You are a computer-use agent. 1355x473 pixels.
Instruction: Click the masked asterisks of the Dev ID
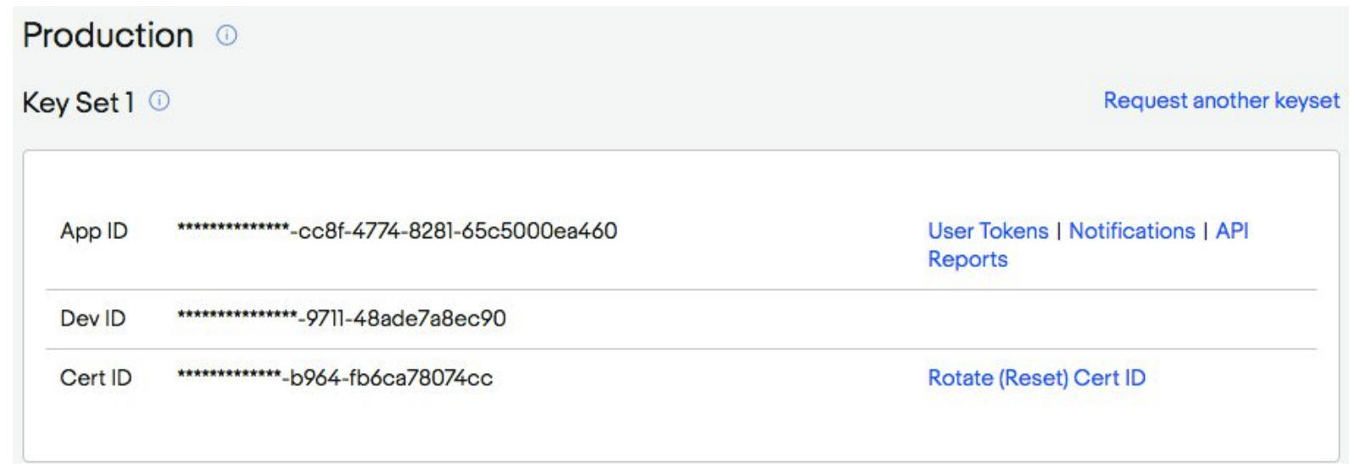click(x=237, y=317)
